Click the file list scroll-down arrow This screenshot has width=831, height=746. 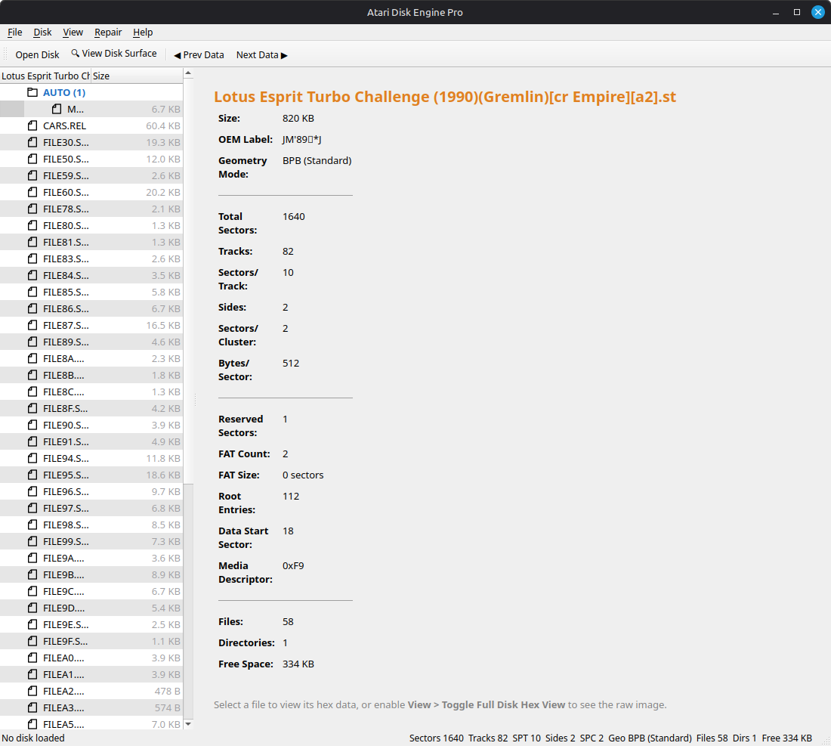click(187, 724)
